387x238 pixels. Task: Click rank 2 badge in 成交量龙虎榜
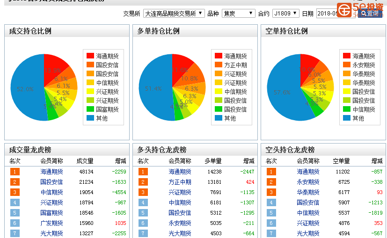click(x=15, y=182)
